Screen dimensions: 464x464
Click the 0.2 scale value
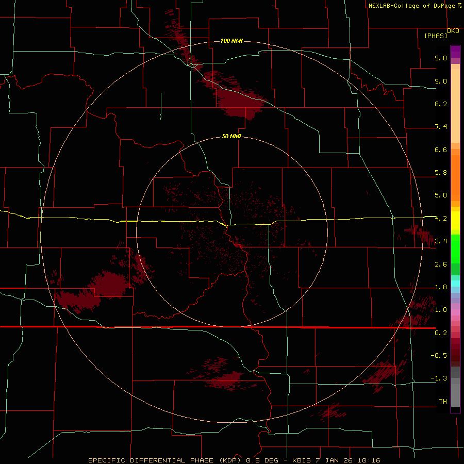[x=441, y=333]
